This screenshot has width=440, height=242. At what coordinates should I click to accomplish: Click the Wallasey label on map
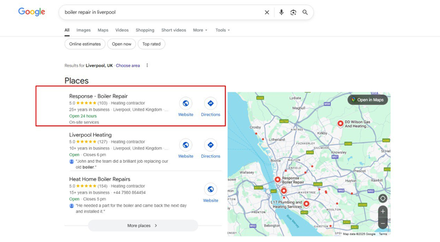coord(247,172)
